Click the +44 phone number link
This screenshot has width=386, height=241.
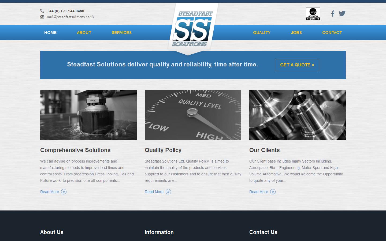65,11
